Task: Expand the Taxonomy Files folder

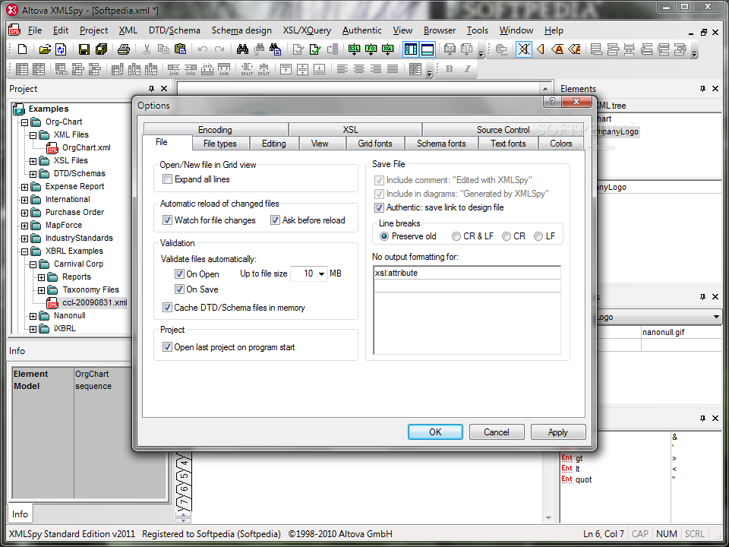Action: [x=41, y=290]
